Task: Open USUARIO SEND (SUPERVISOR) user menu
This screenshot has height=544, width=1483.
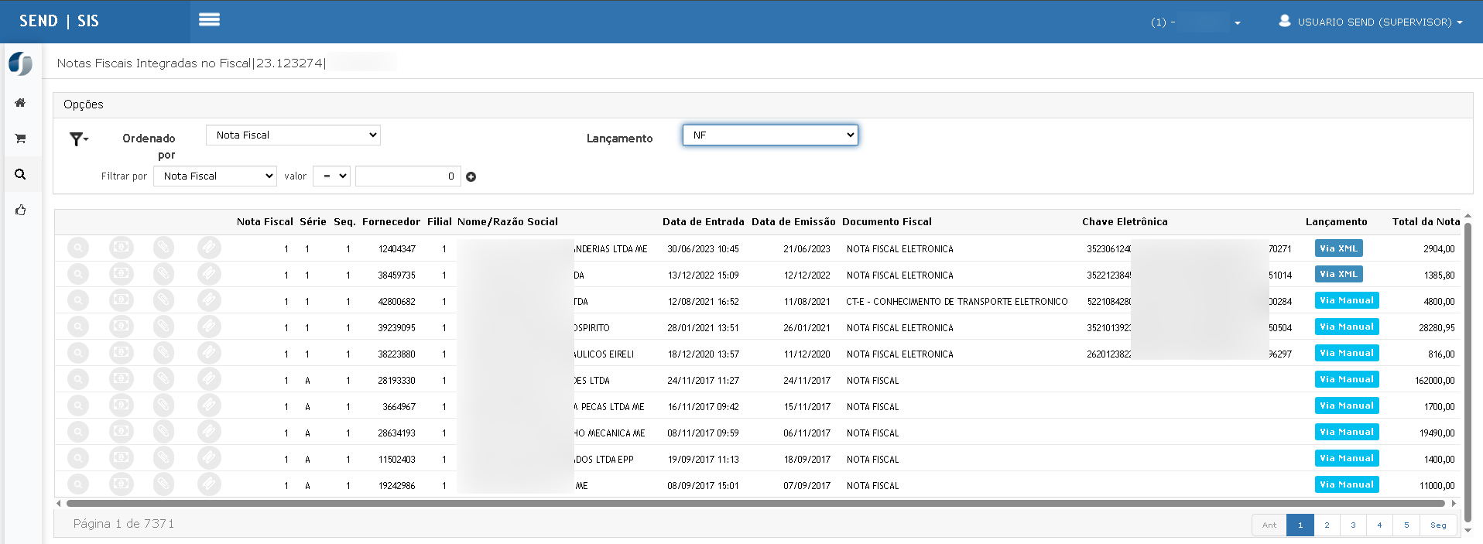Action: (1370, 22)
